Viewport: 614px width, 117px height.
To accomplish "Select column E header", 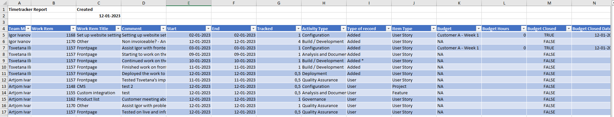I will tap(189, 3).
